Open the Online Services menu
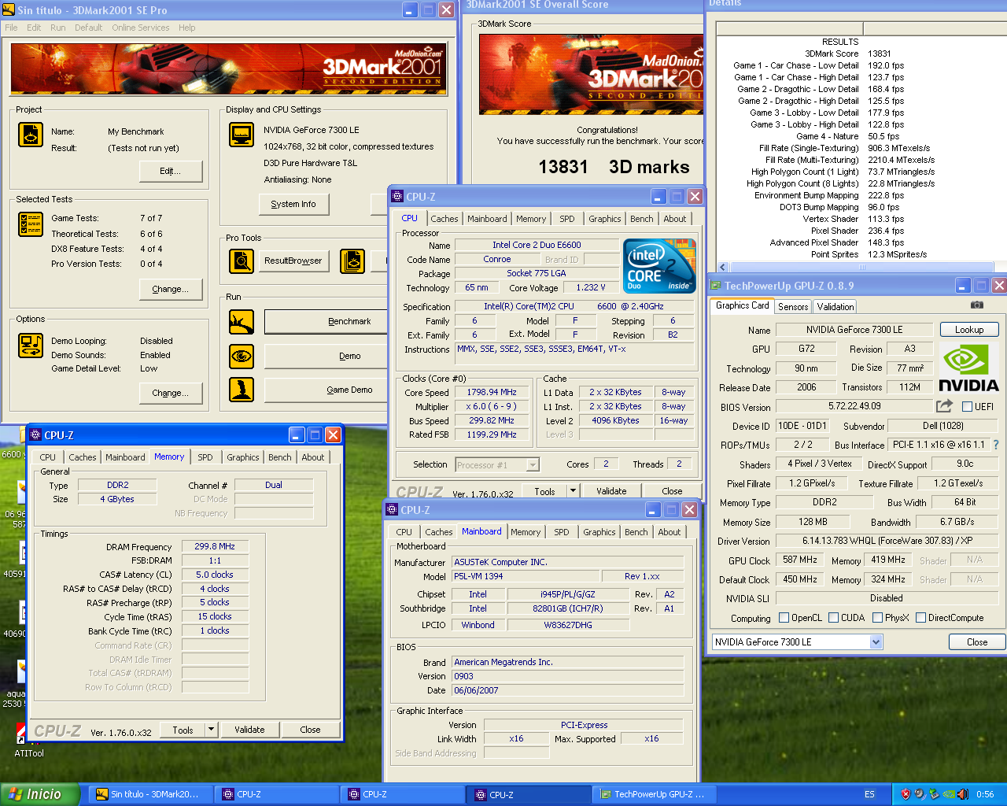Image resolution: width=1007 pixels, height=806 pixels. point(140,28)
